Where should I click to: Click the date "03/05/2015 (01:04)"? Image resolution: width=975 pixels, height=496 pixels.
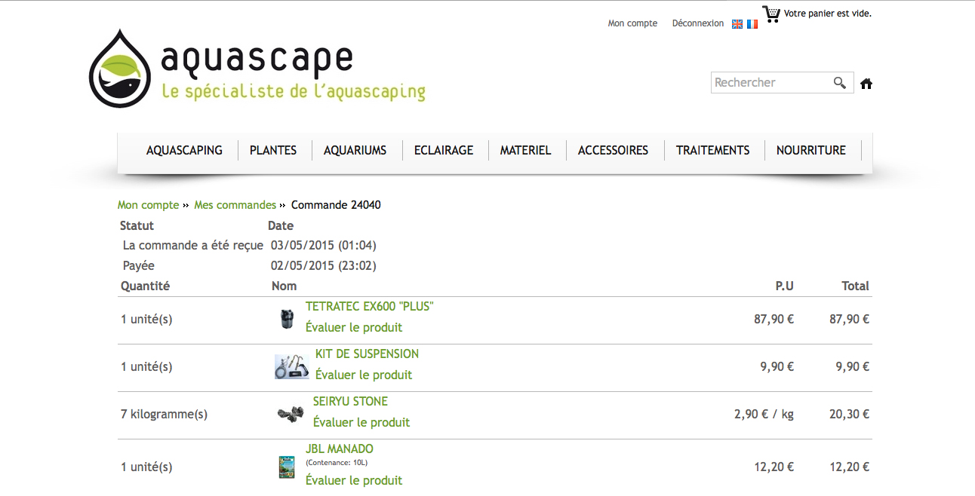[x=324, y=246]
